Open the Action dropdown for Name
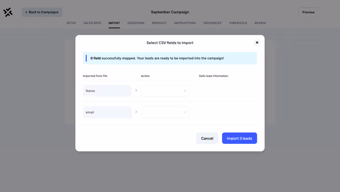Image resolution: width=340 pixels, height=192 pixels. 165,91
